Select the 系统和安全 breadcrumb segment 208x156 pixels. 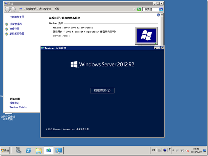pyautogui.click(x=45, y=9)
